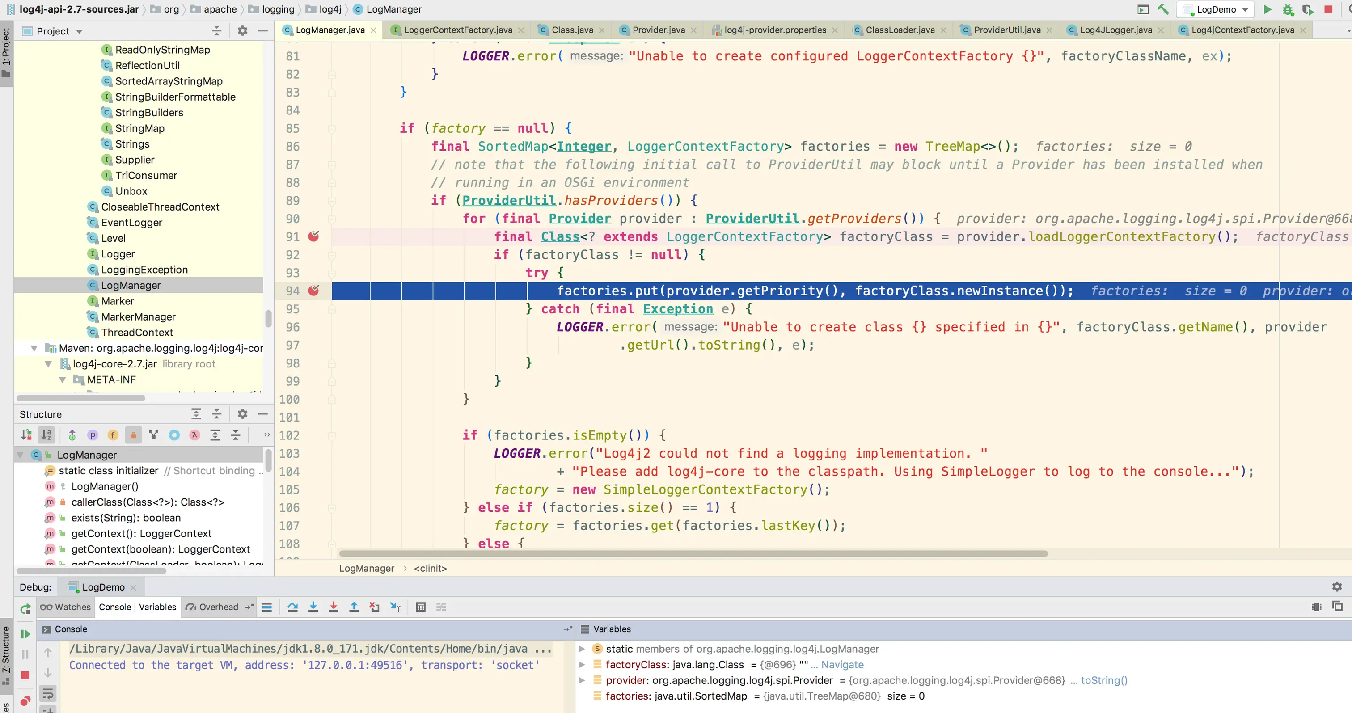1352x713 pixels.
Task: Collapse the Maven log4j-core library node
Action: [x=34, y=348]
